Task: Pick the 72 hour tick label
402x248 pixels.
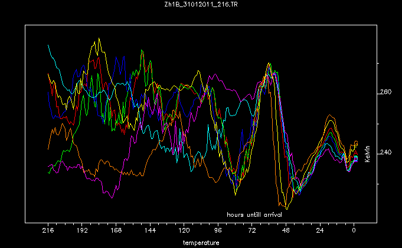Action: coord(252,232)
